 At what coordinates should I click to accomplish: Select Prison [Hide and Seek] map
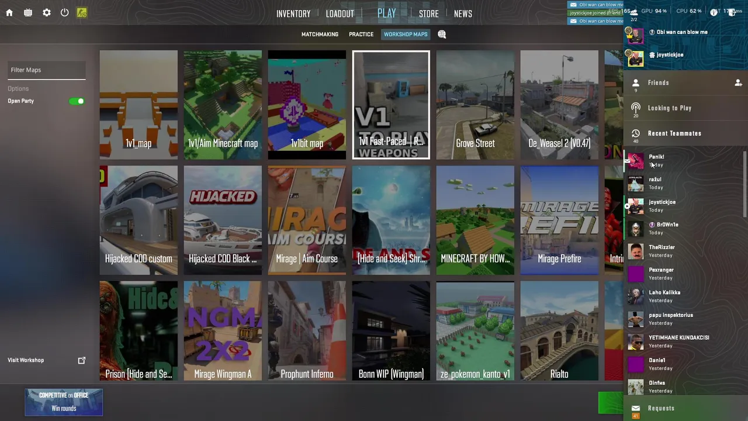138,331
